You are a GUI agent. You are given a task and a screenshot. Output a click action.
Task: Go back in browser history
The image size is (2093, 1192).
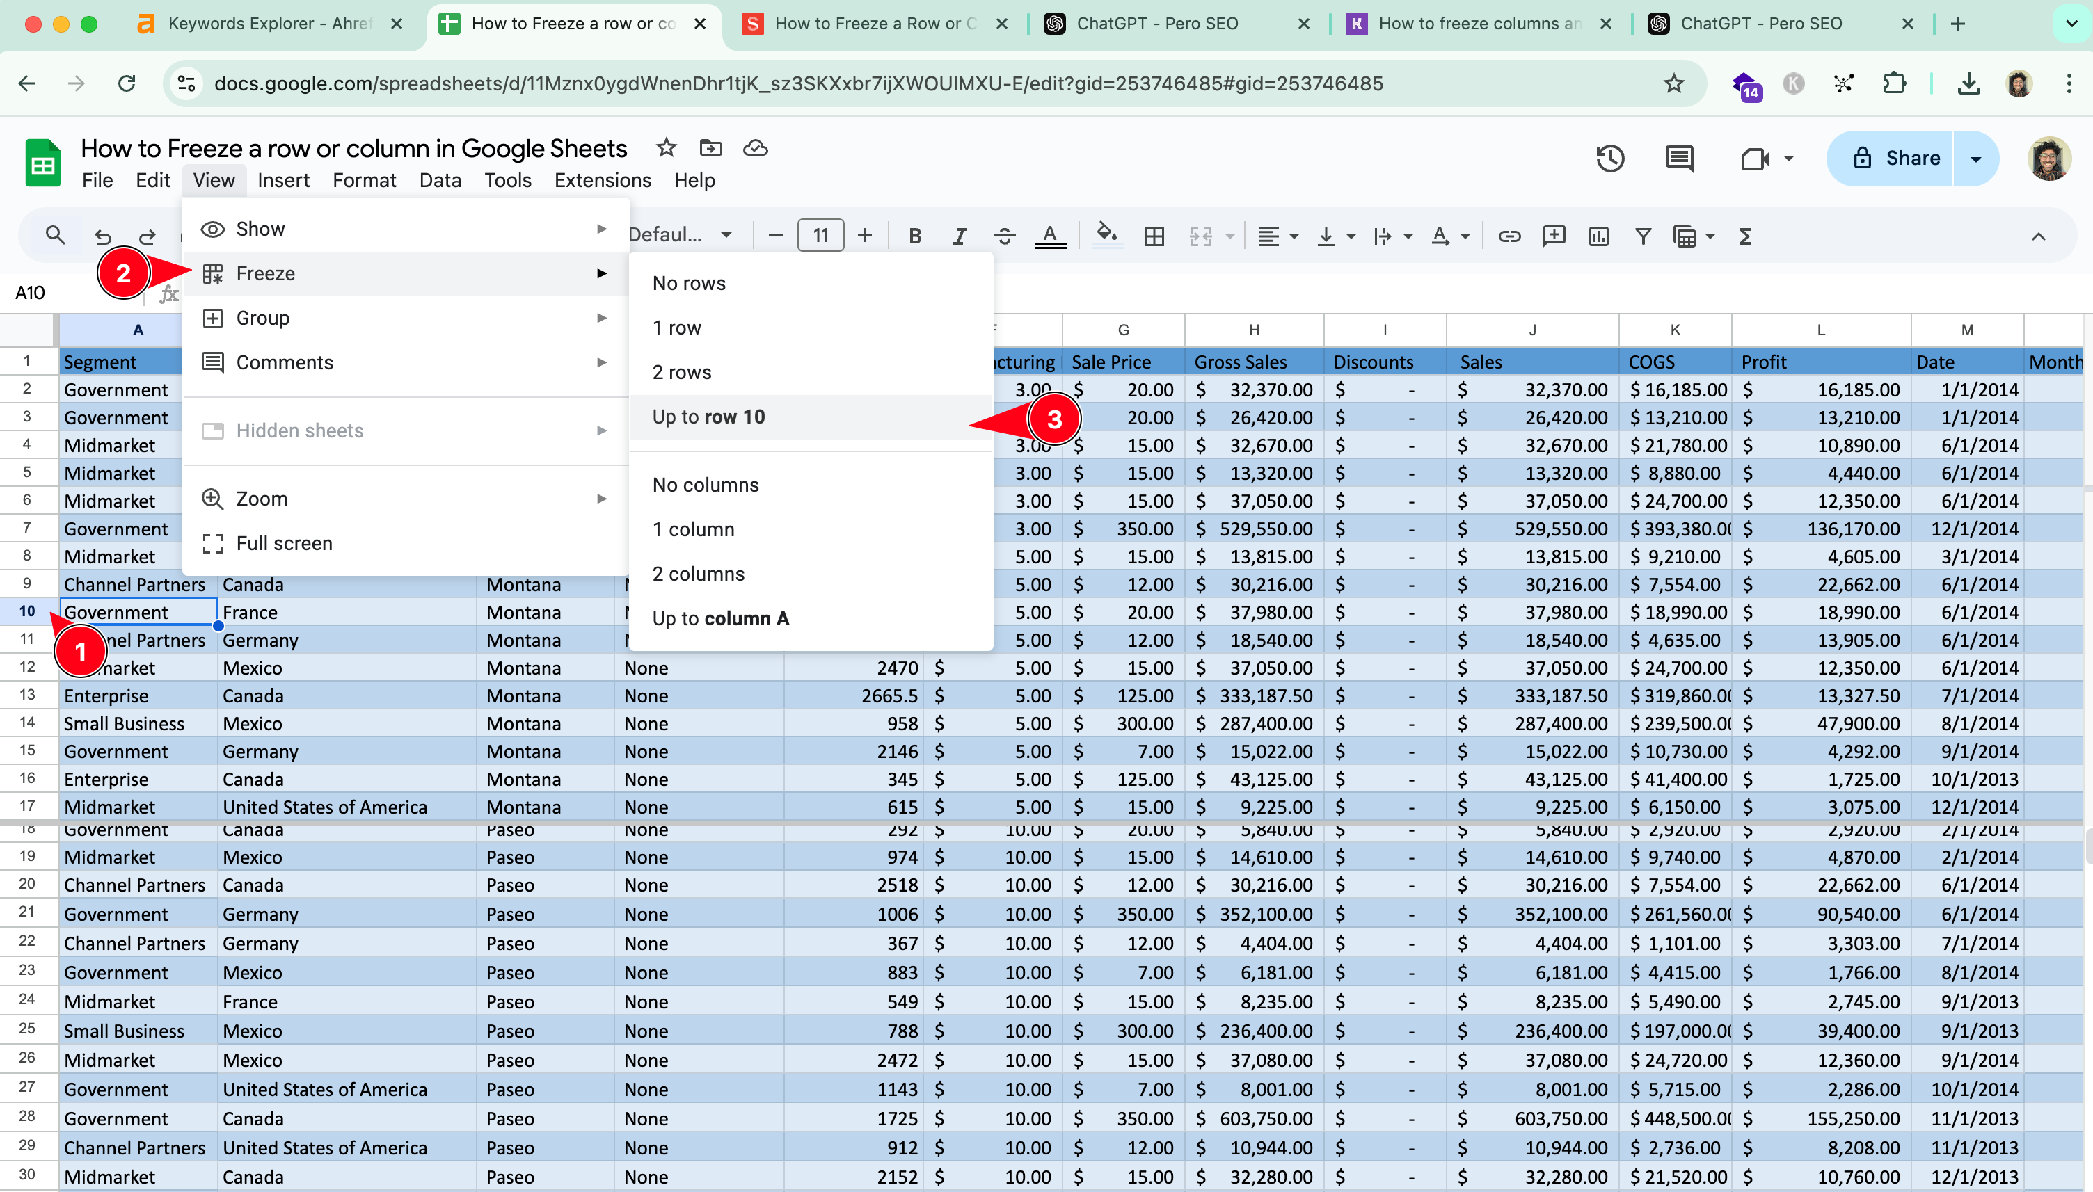27,83
